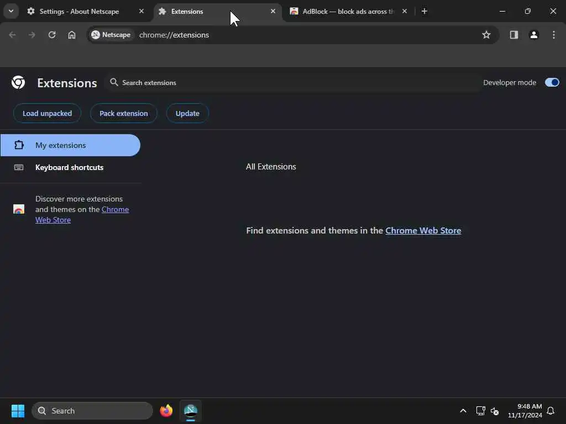The image size is (566, 424).
Task: Launch Firefox from the taskbar
Action: 166,411
